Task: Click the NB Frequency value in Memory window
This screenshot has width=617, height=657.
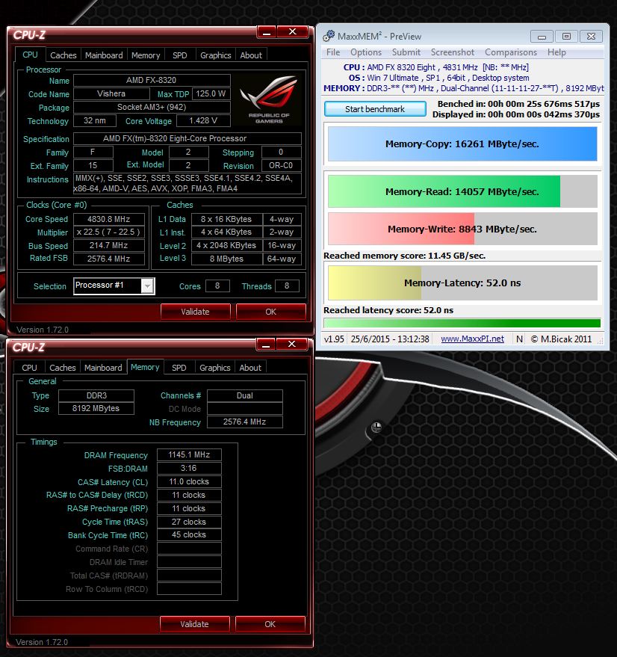Action: click(244, 422)
